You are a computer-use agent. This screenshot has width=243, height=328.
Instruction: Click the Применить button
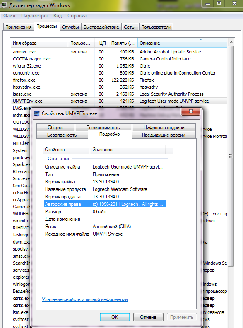181,317
